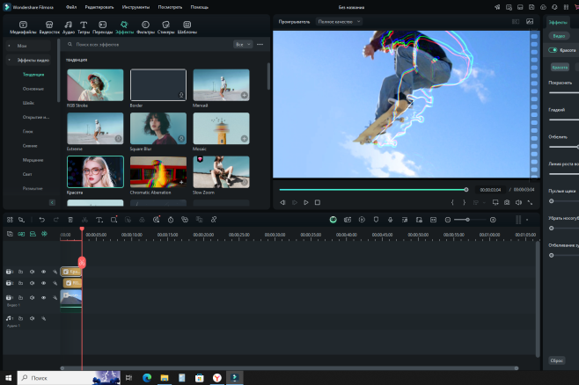Screen dimensions: 579x385
Task: Click the Видео pill in effects panel
Action: pyautogui.click(x=559, y=36)
